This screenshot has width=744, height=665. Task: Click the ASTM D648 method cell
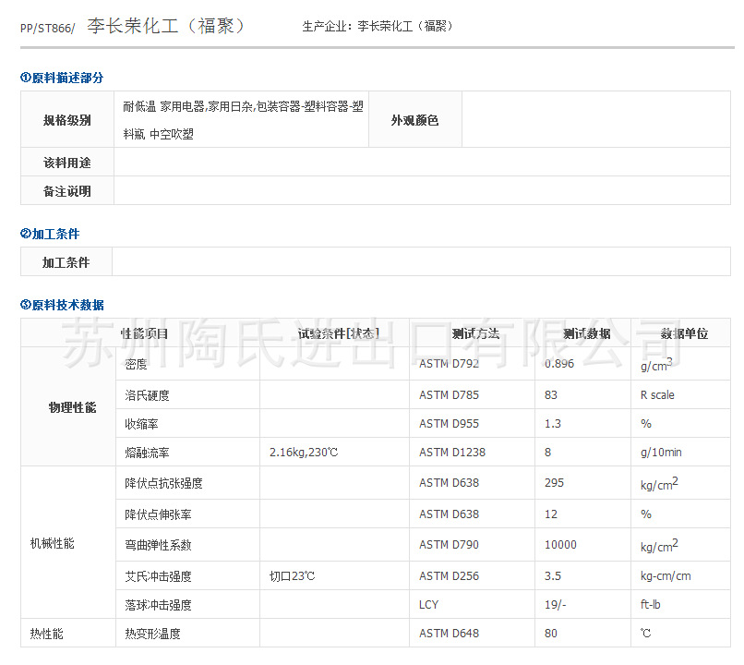point(472,634)
